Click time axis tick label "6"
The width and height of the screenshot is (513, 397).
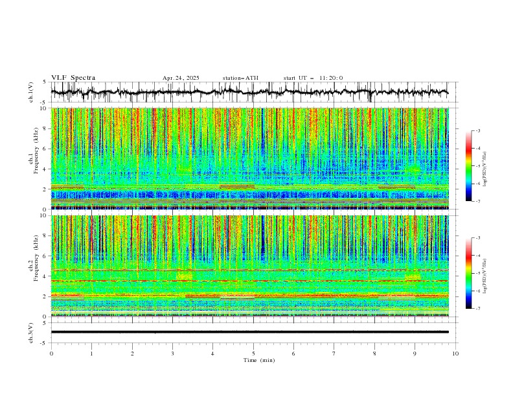(293, 354)
